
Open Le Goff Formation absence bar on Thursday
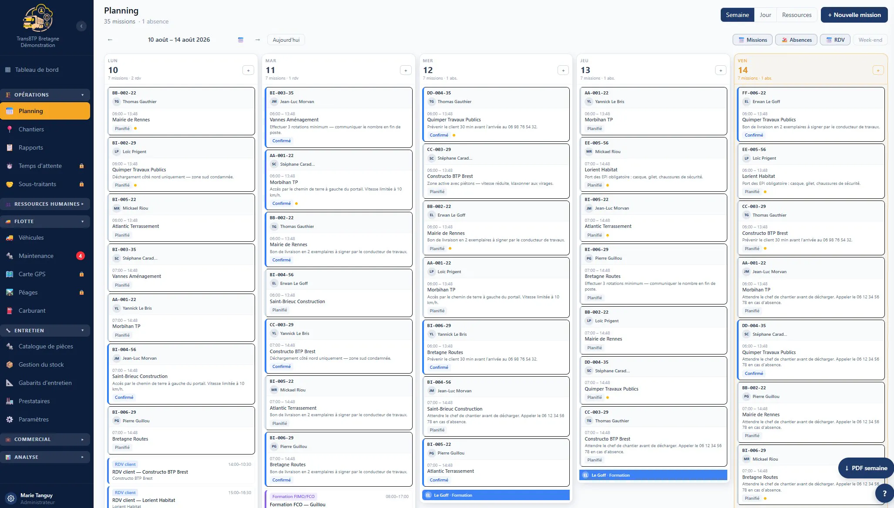(x=653, y=475)
